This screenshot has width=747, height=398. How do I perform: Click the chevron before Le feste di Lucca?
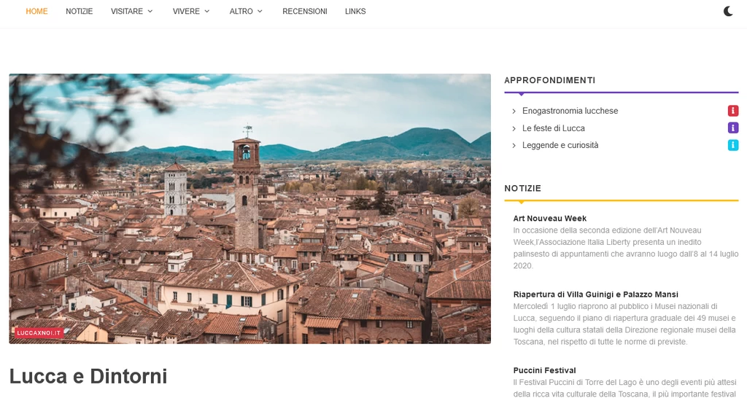[514, 128]
